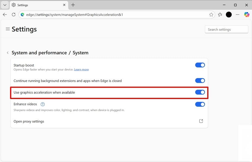Turn off Startup boost toggle

[200, 65]
